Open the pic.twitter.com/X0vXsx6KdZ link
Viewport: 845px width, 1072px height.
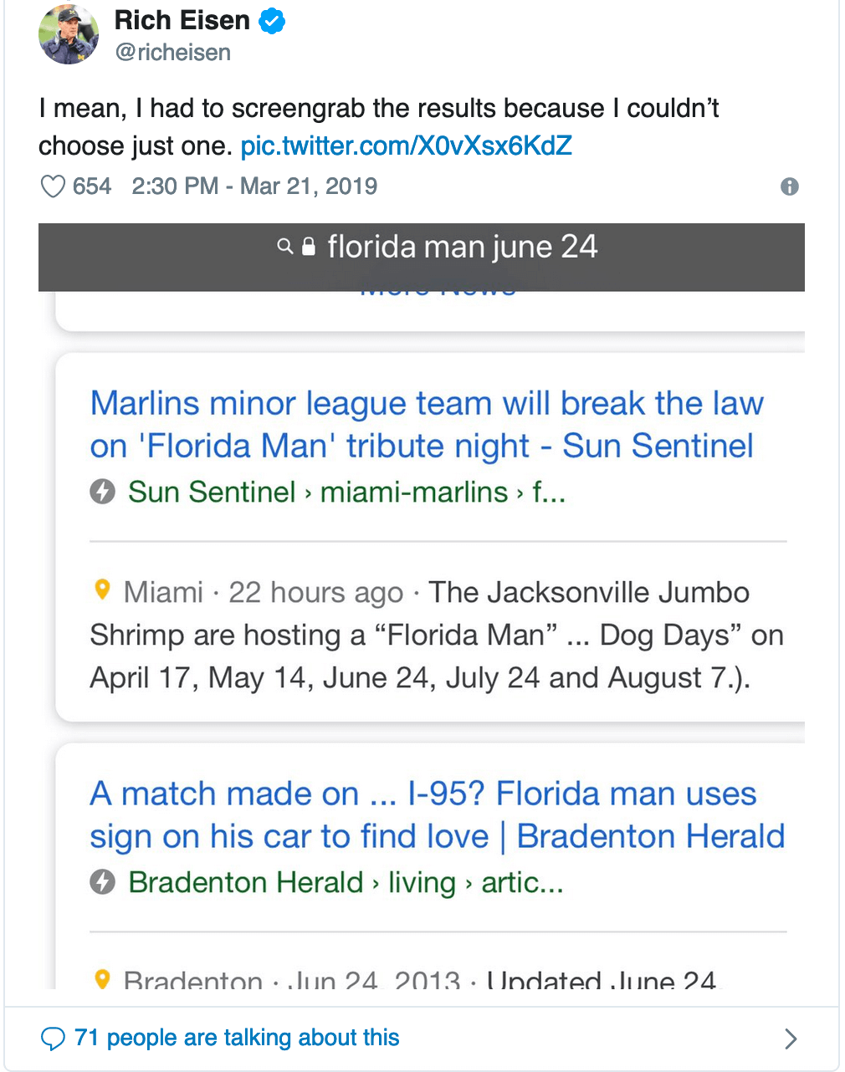[407, 146]
